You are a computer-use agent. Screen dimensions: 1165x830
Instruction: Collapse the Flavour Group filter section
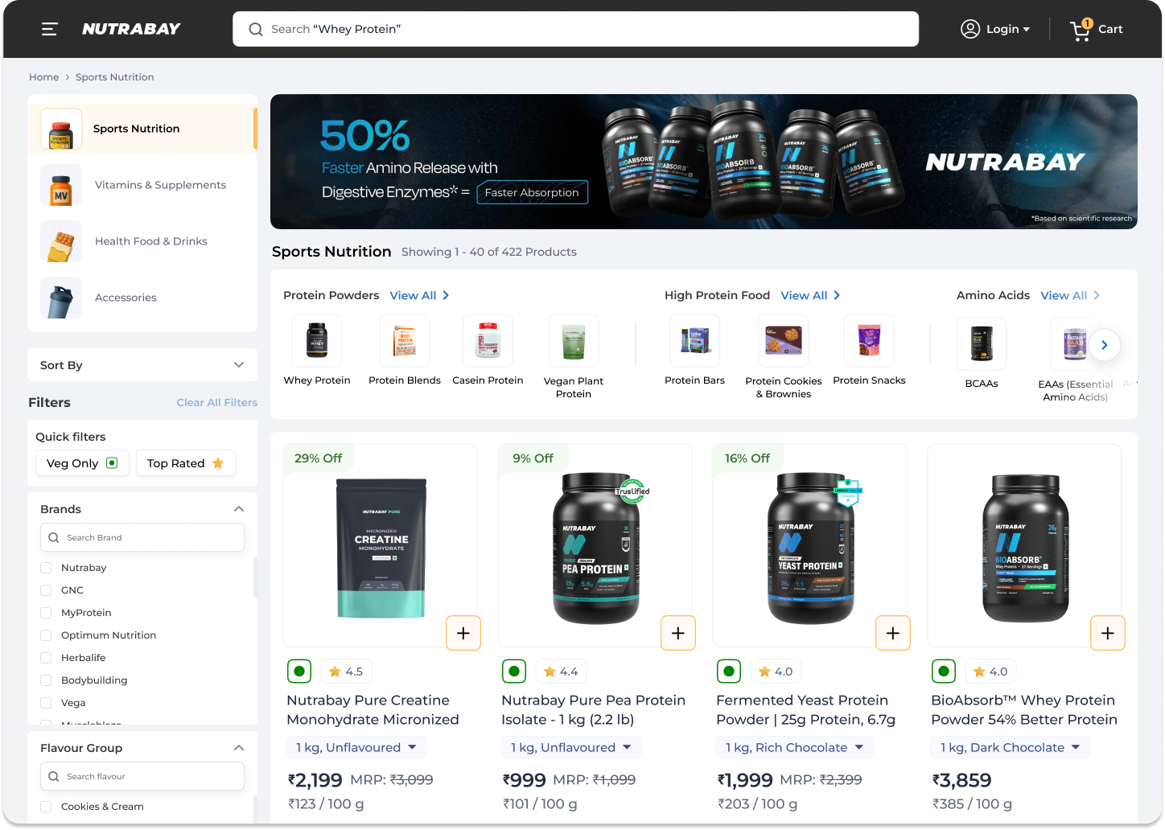point(239,748)
